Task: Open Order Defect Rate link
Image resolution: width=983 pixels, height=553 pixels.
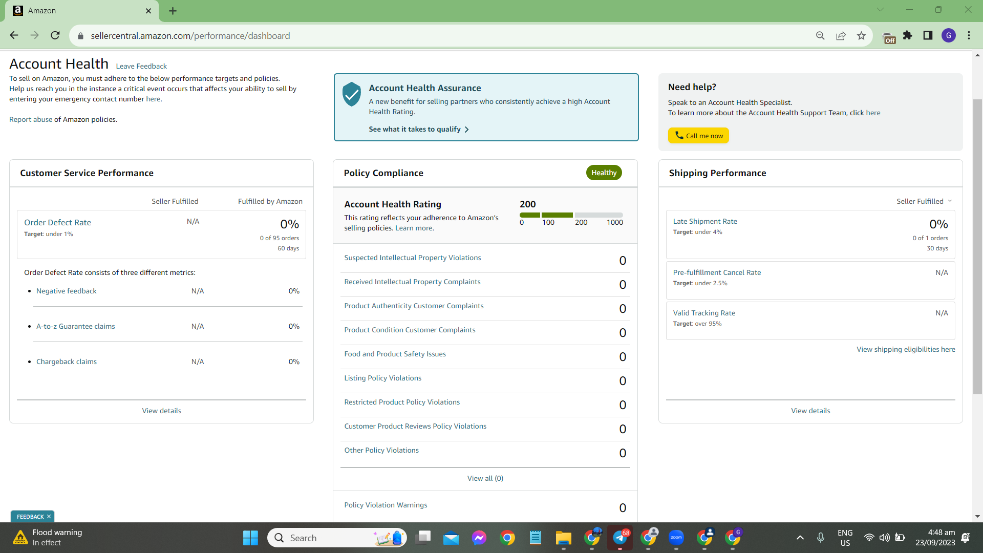Action: coord(57,222)
